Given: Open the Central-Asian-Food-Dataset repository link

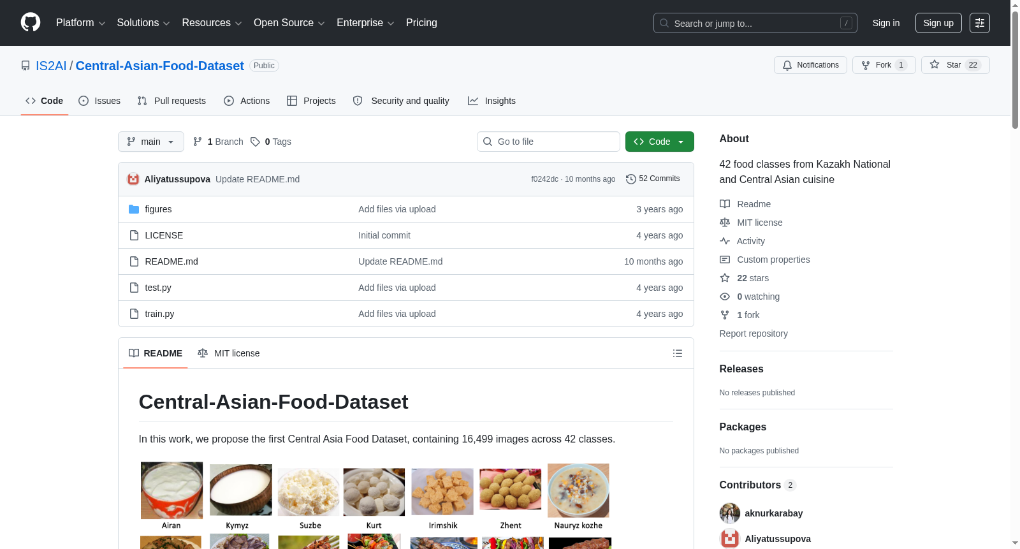Looking at the screenshot, I should click(x=159, y=66).
